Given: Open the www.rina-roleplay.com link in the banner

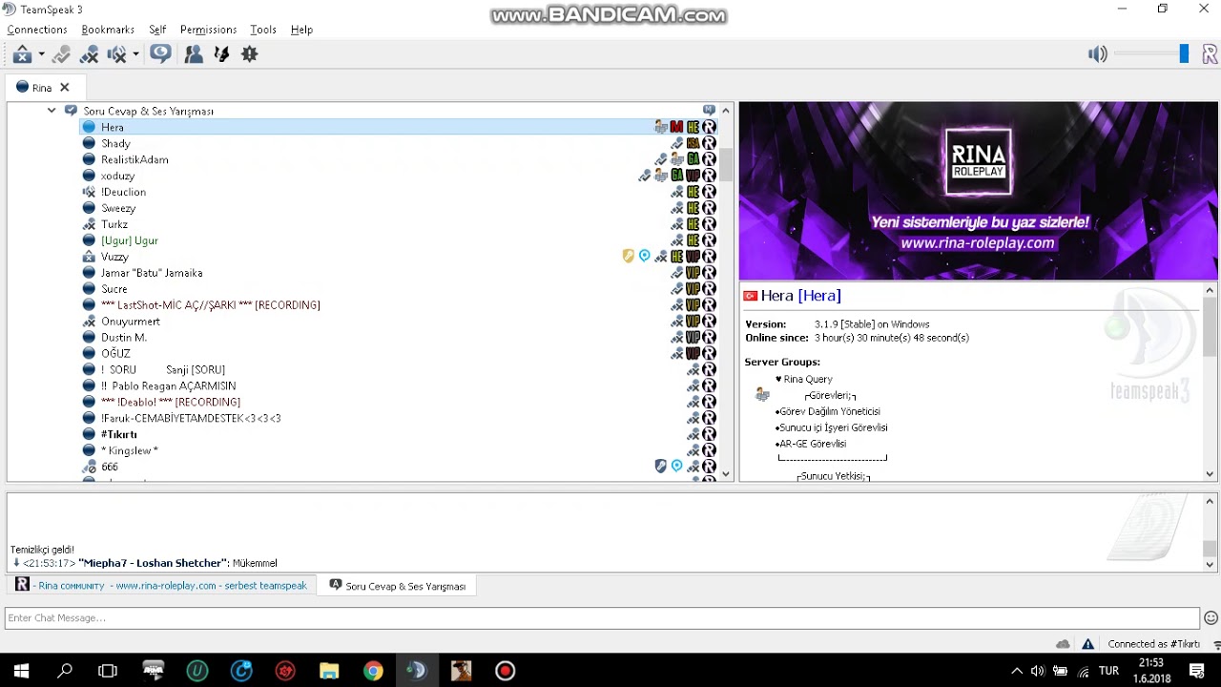Looking at the screenshot, I should 978,243.
